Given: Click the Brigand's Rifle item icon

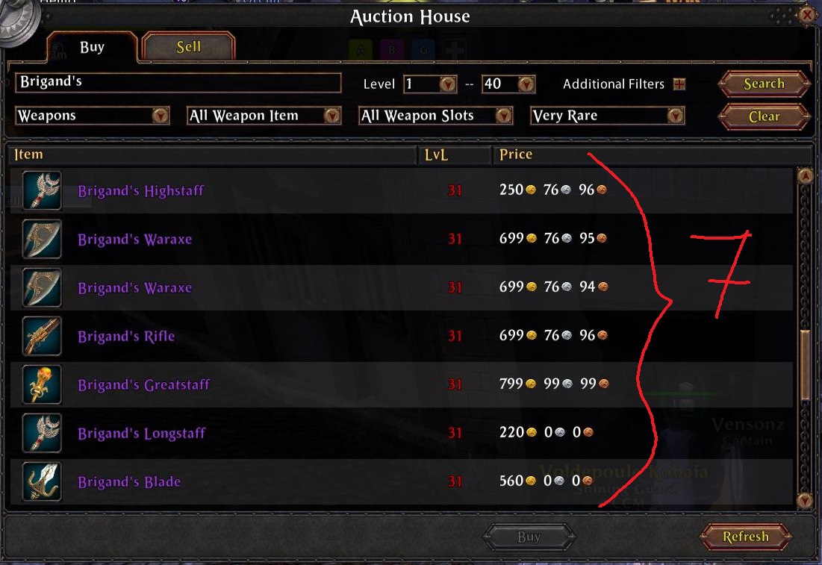Looking at the screenshot, I should click(x=42, y=336).
